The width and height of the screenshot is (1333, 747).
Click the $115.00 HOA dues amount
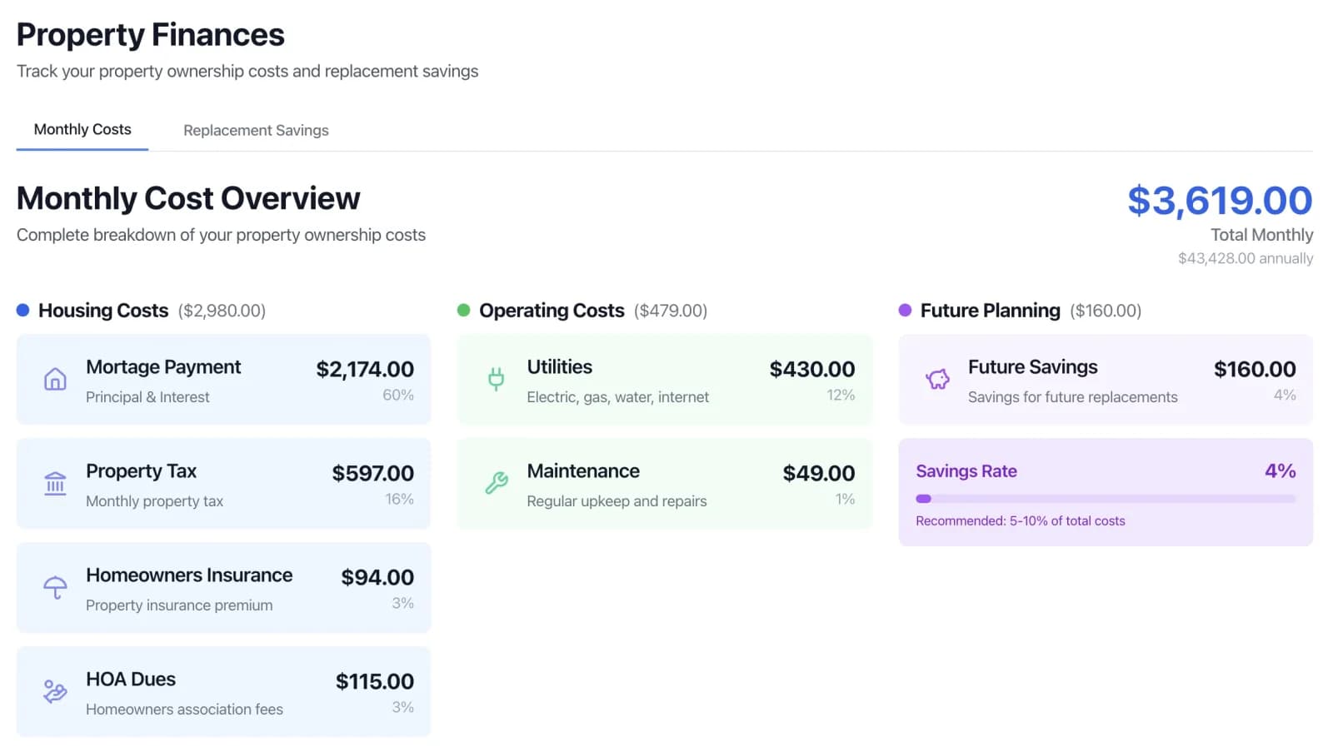point(375,681)
